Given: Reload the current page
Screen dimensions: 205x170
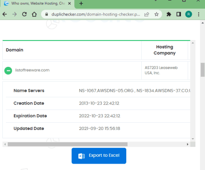Looking at the screenshot, I should pyautogui.click(x=25, y=15).
